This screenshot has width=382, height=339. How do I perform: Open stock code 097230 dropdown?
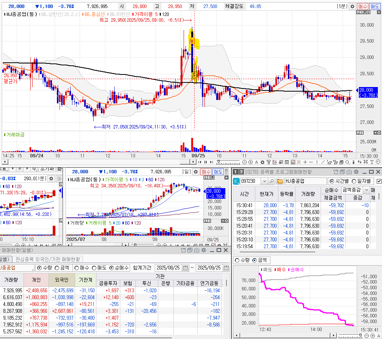pyautogui.click(x=264, y=181)
